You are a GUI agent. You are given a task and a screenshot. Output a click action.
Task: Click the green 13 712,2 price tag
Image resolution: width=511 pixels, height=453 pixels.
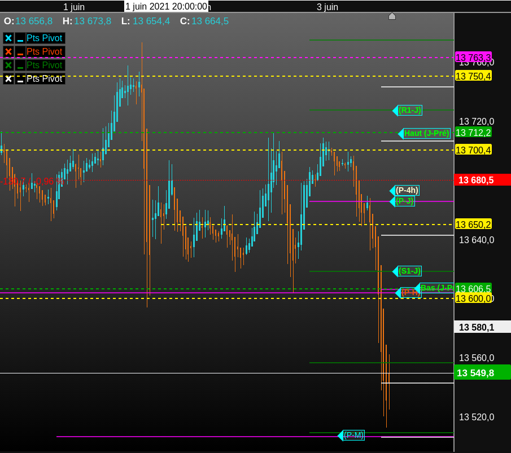473,133
